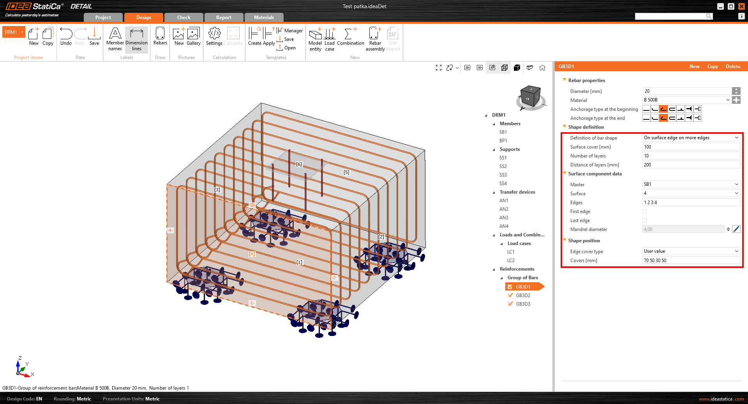Screen dimensions: 748x404
Task: Open the Definition of bar shape dropdown
Action: [736, 138]
